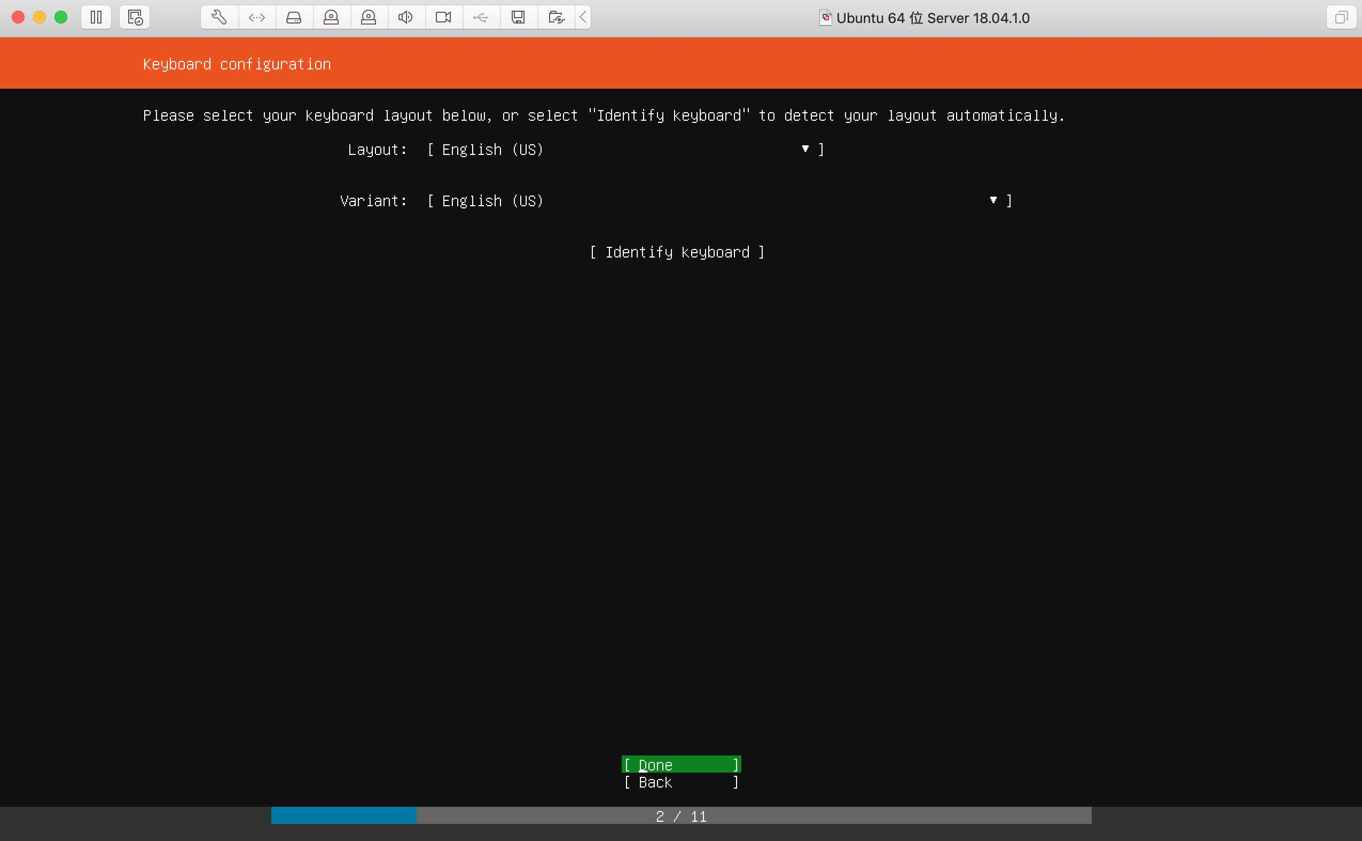The height and width of the screenshot is (841, 1362).
Task: Click the Layout dropdown arrow
Action: coord(805,149)
